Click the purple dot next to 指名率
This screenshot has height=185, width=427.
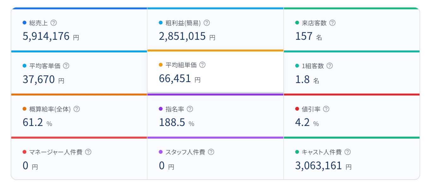tap(161, 109)
